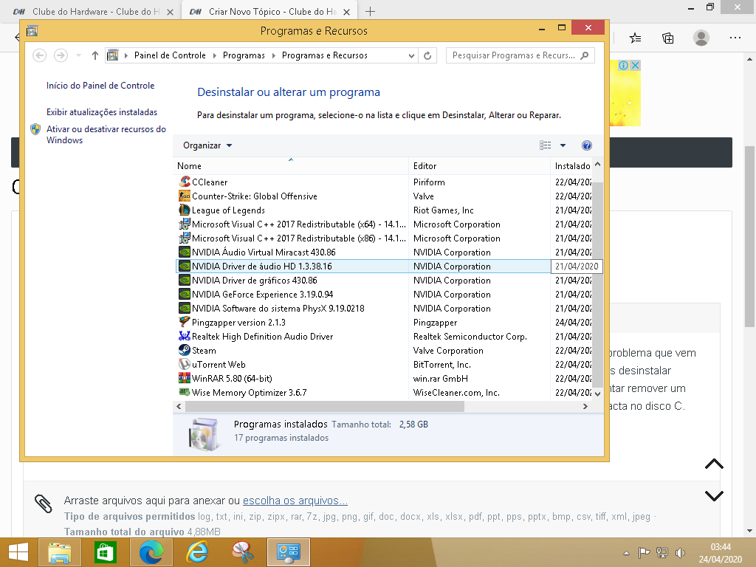Sort the list by the Instalado column

[x=572, y=165]
